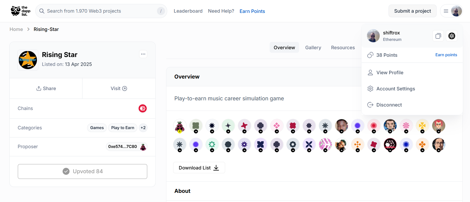Click the Rising Star project logo
The height and width of the screenshot is (202, 470).
(28, 60)
